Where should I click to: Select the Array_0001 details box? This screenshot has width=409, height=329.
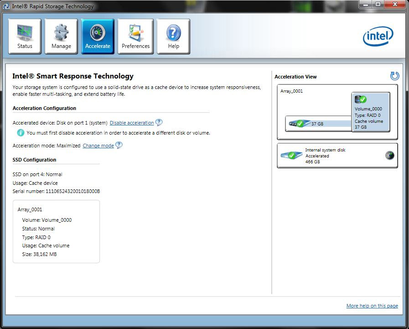tap(56, 232)
